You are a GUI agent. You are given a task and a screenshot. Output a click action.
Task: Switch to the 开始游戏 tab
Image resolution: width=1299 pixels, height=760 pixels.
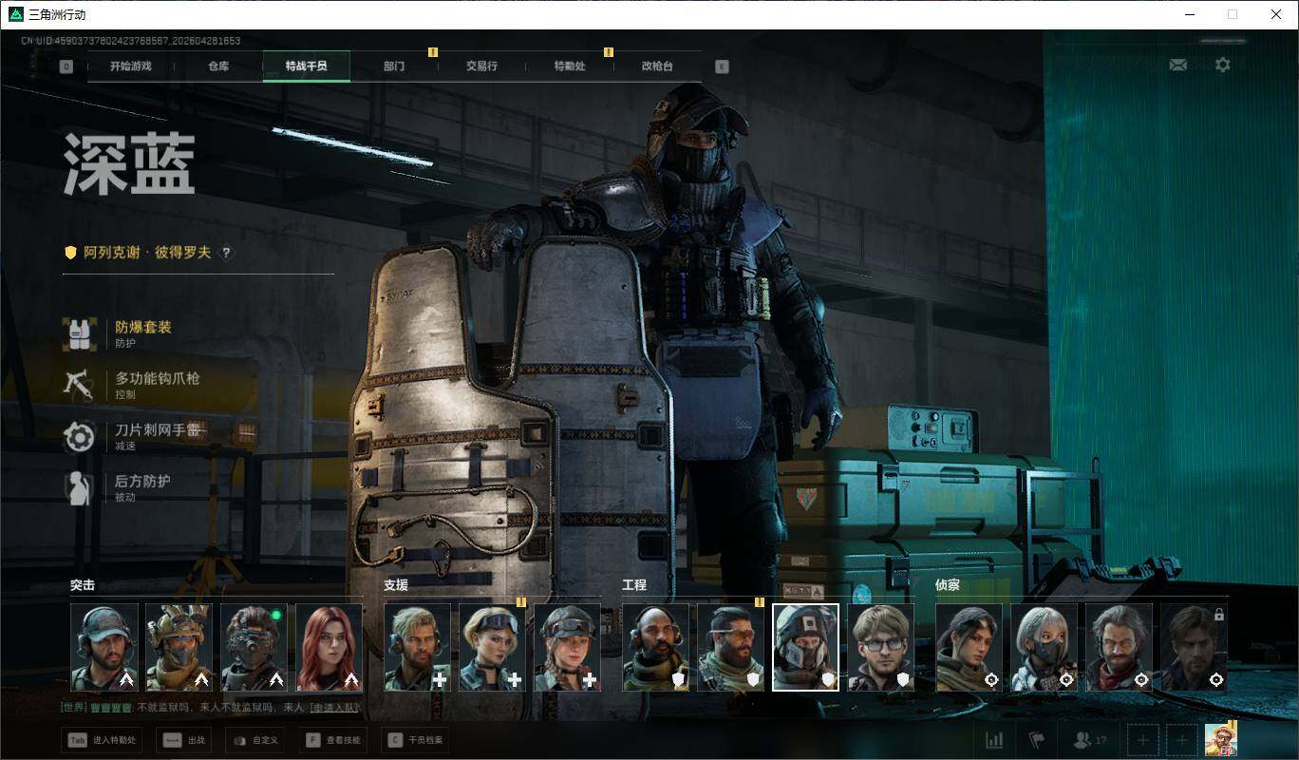point(130,66)
